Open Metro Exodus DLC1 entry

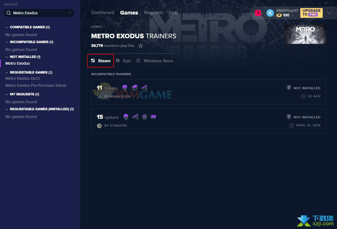point(23,78)
